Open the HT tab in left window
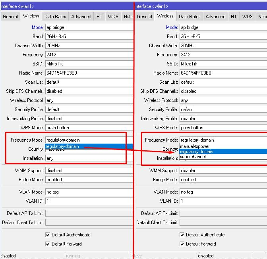Viewport: 267px width, 259px height. click(99, 17)
